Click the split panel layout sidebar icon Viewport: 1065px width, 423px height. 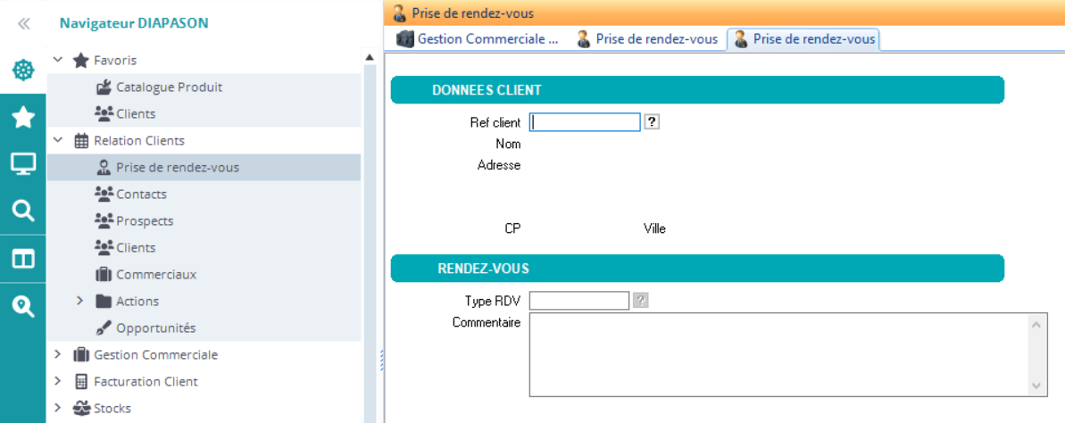point(23,259)
